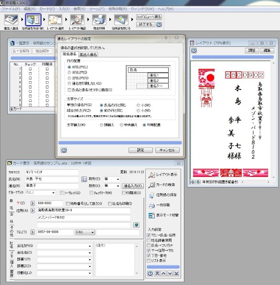Click the 住所録の保存 save icon
280x285 pixels.
pos(151,195)
